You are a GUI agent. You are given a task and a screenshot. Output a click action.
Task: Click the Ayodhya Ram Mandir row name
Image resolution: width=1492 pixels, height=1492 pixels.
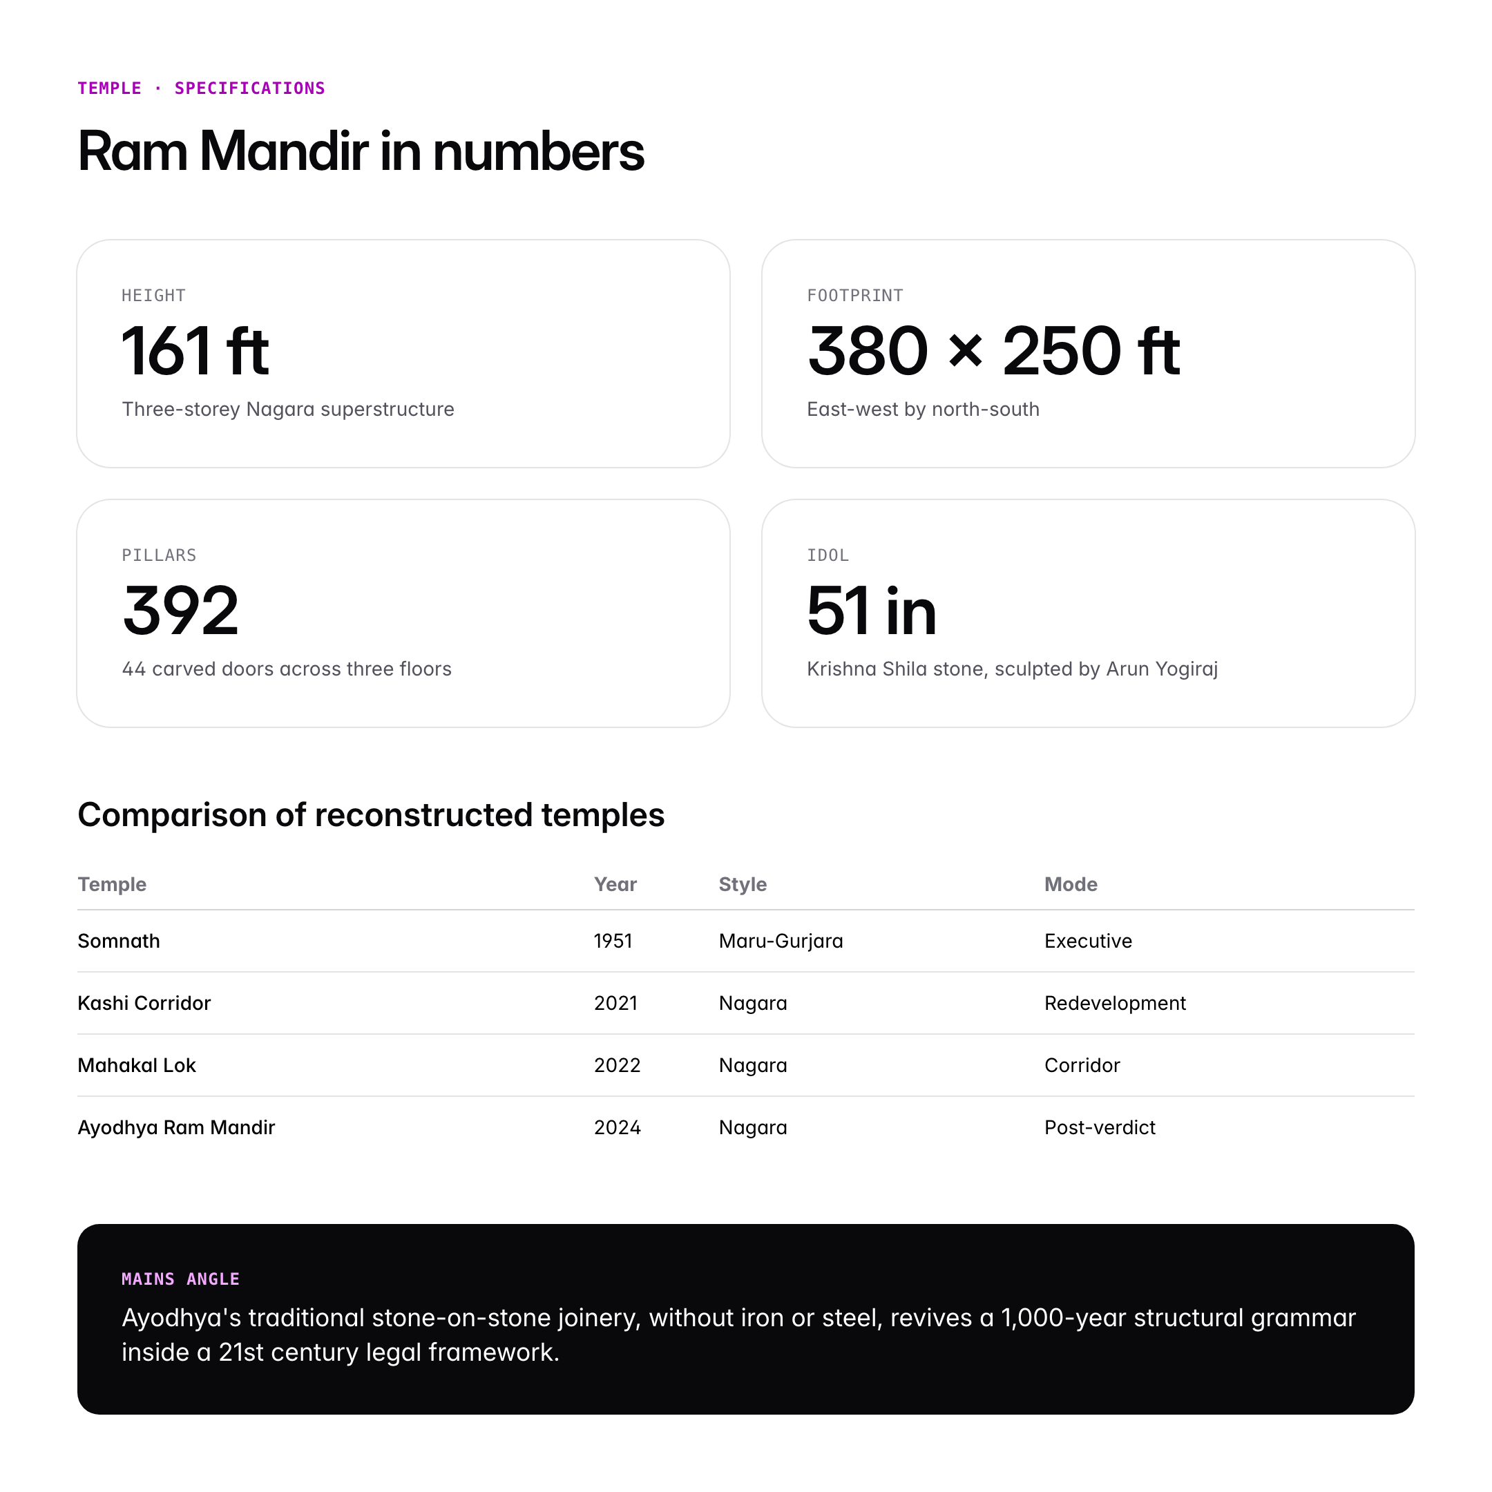point(176,1127)
